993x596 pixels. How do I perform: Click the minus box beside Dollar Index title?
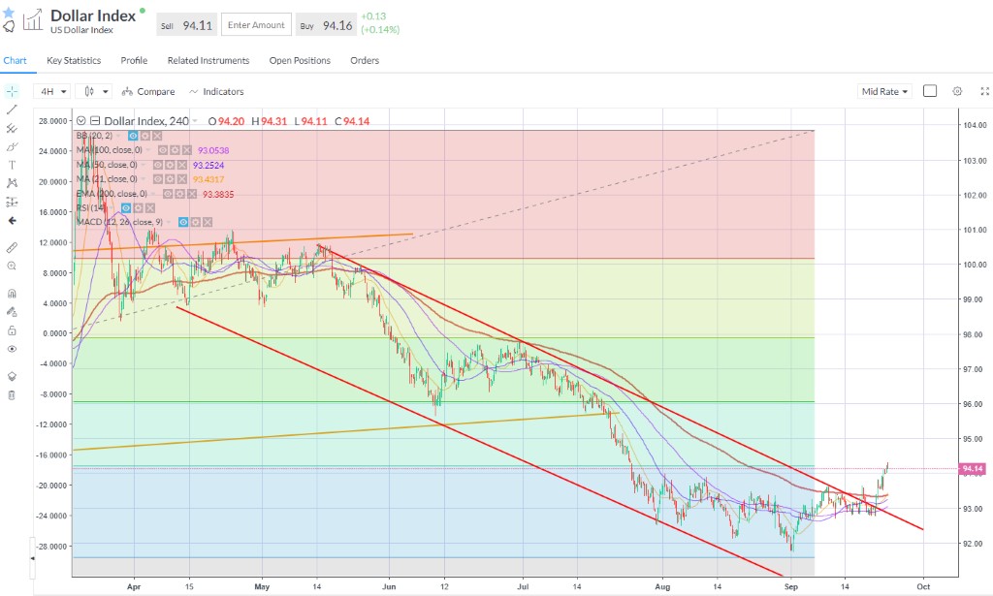click(95, 121)
